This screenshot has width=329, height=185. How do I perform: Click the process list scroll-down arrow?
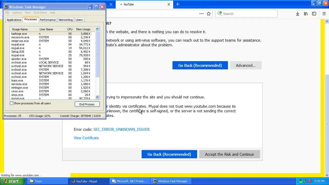97,97
